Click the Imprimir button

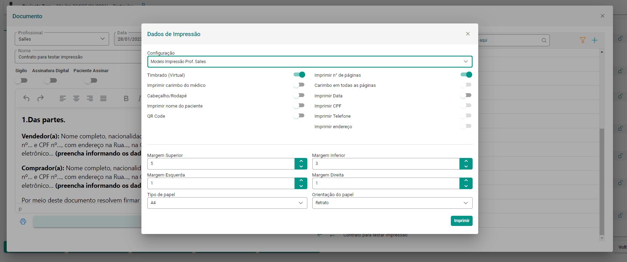[x=461, y=221]
